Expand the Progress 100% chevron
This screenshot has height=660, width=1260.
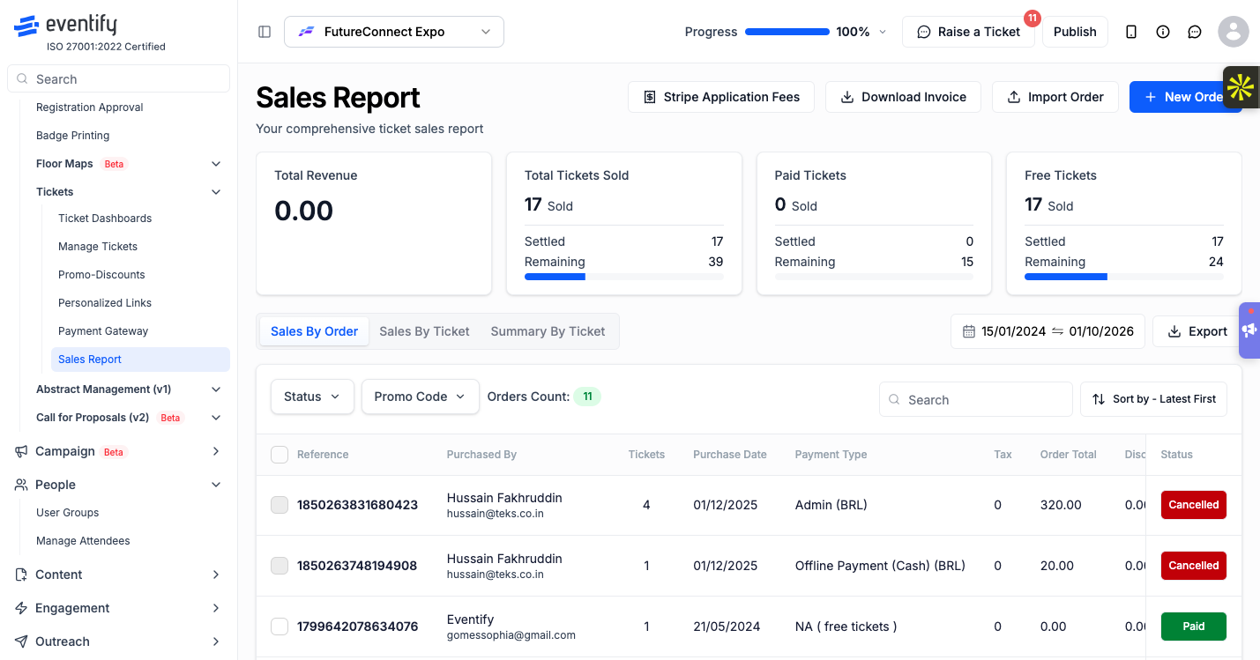tap(883, 32)
